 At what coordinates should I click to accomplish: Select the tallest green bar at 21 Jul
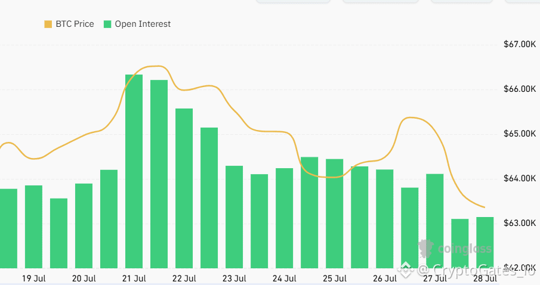[x=134, y=171]
